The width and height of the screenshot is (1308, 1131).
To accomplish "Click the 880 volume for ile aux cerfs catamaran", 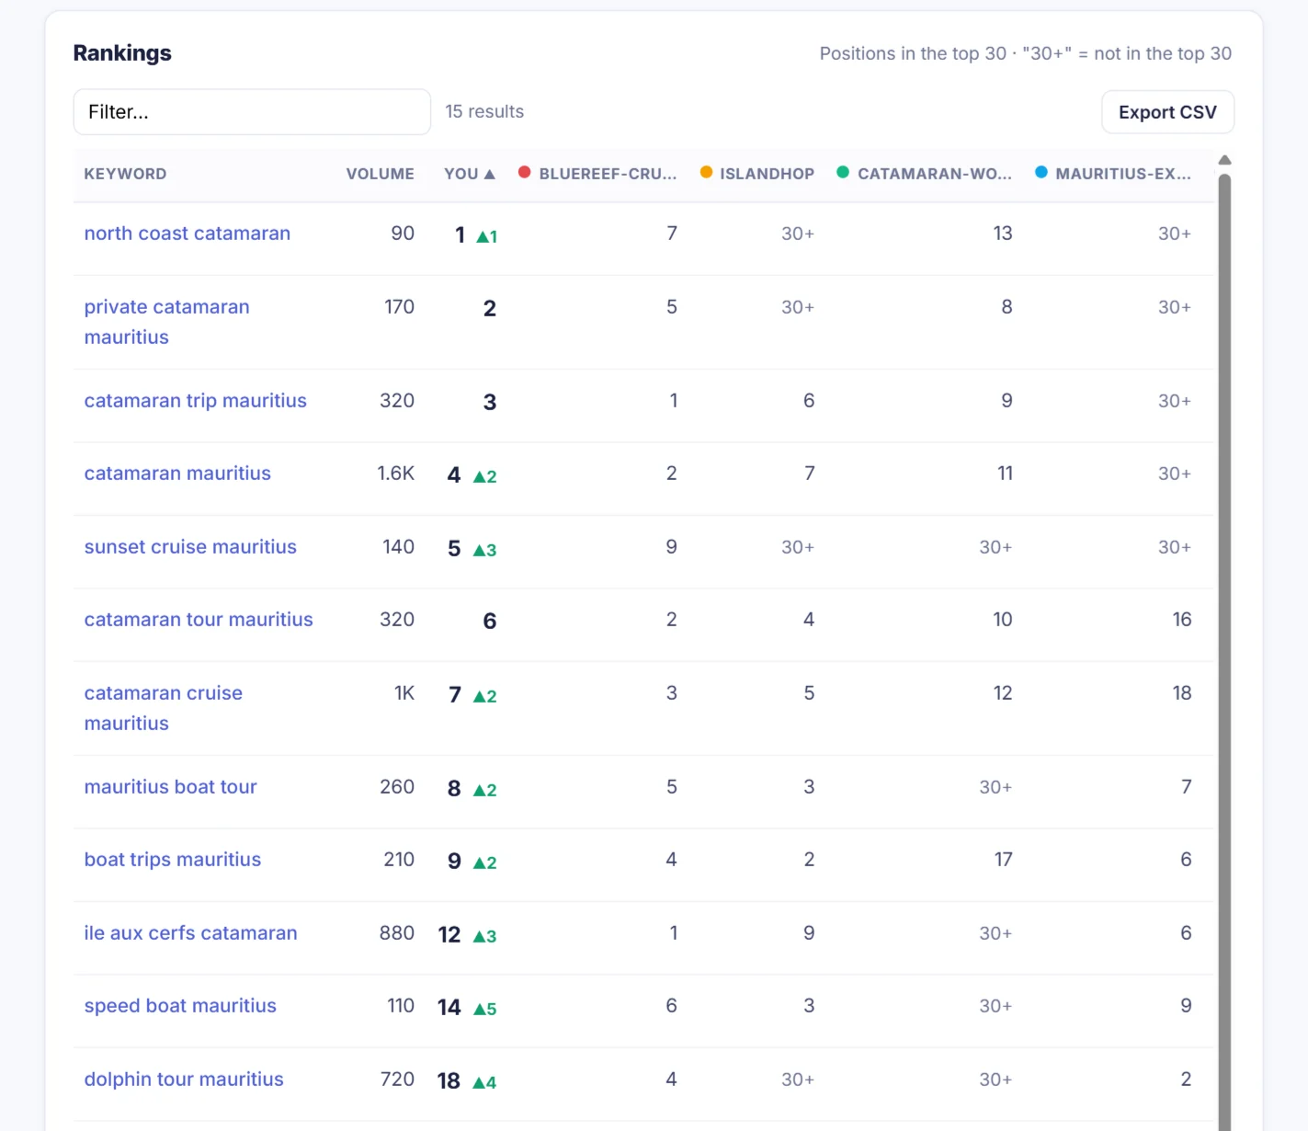I will click(x=397, y=933).
